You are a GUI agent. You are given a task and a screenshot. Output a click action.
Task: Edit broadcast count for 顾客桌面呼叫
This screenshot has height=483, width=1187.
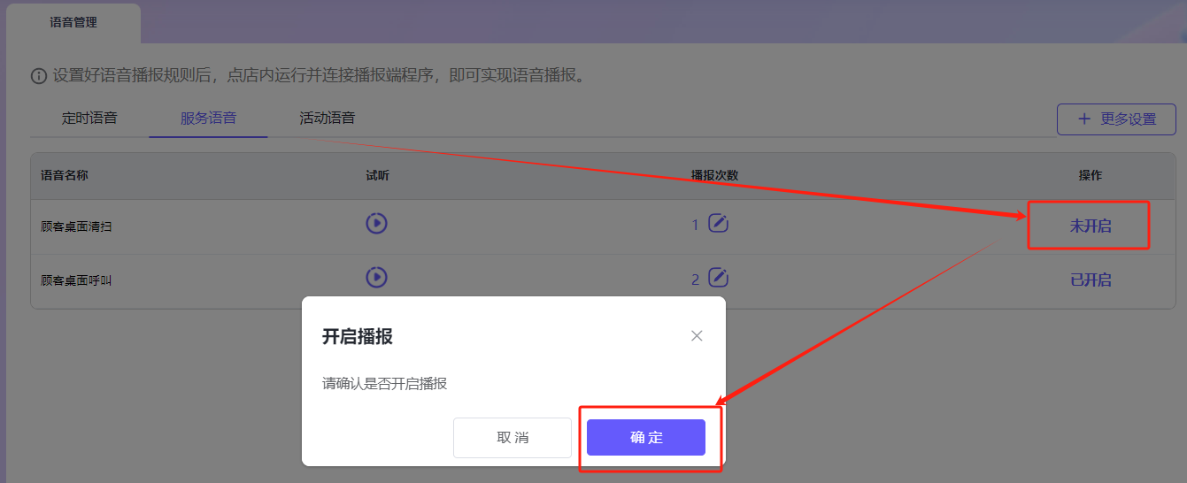click(x=719, y=279)
